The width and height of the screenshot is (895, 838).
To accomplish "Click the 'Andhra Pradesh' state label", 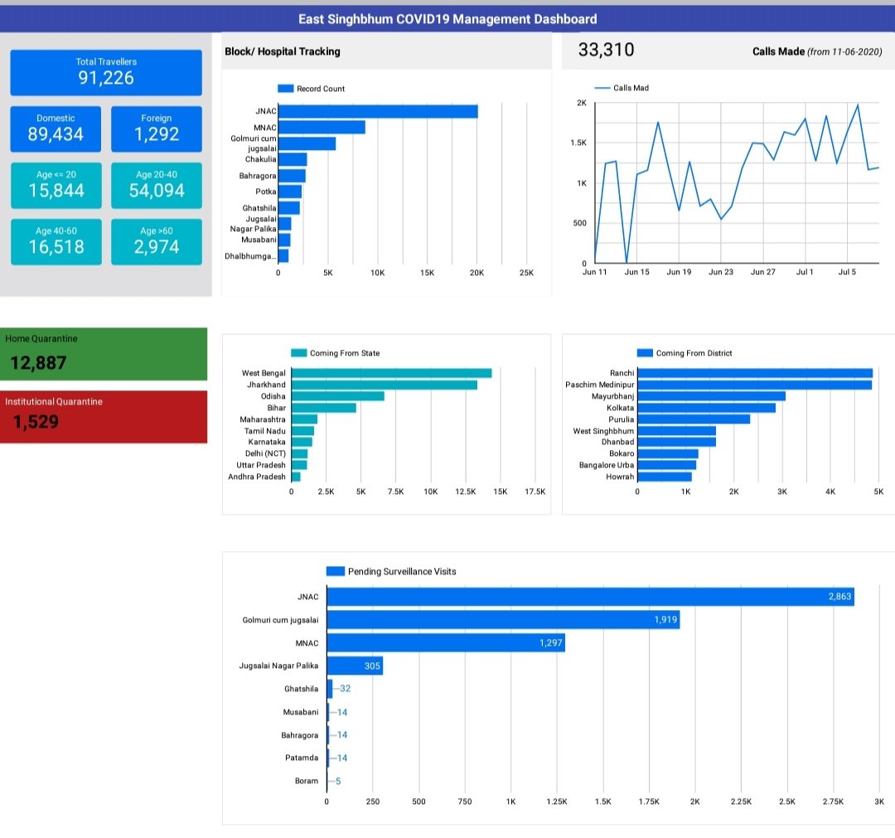I will click(257, 477).
